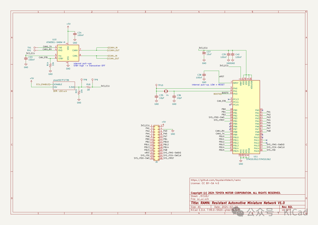Click the SYS_JTCK-SWCLK label at U11 PA14
The height and width of the screenshot is (225, 318).
(276, 147)
